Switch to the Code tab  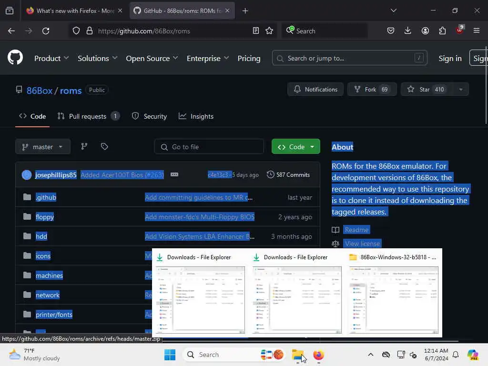(32, 116)
